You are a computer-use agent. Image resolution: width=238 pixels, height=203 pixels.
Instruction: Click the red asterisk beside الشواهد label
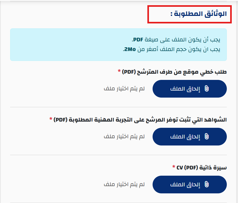51,119
